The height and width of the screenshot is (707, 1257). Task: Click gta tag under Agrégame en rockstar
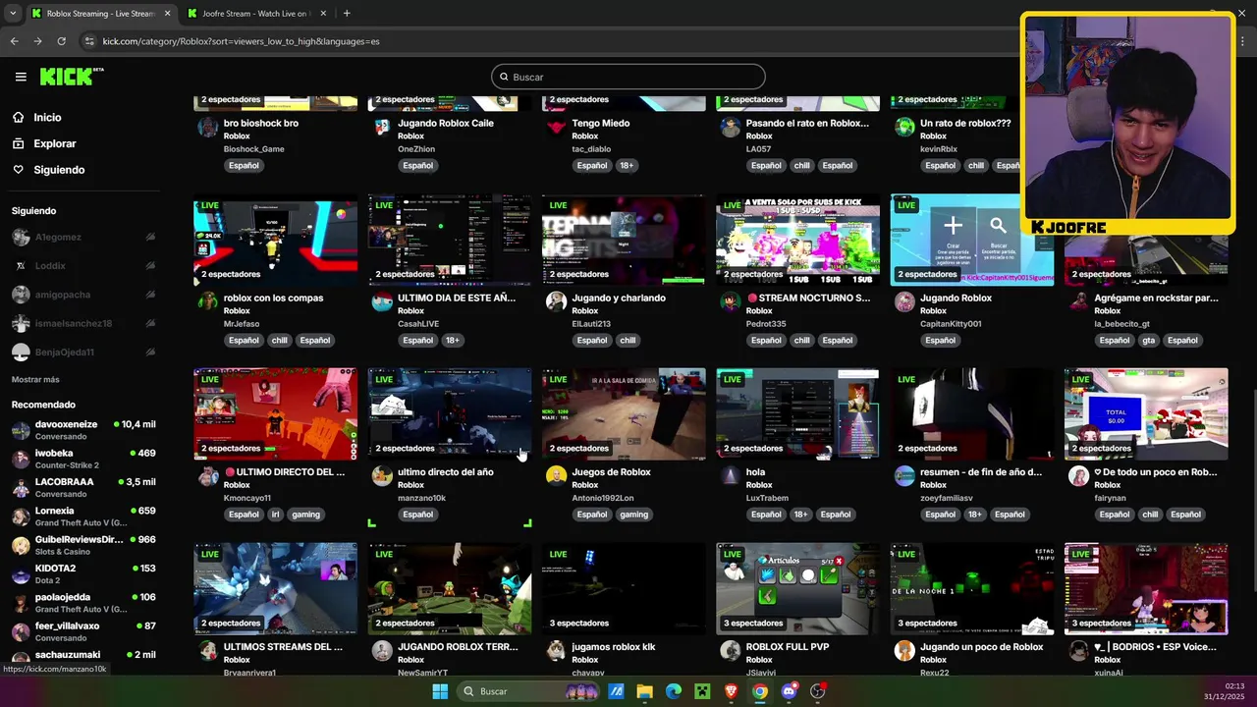click(x=1148, y=341)
